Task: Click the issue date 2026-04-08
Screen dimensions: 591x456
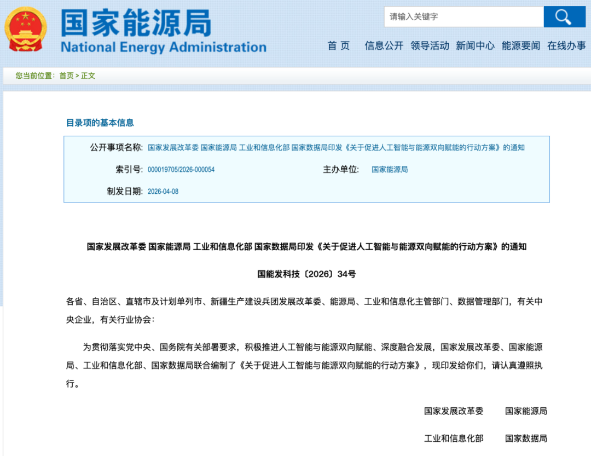Action: [163, 192]
